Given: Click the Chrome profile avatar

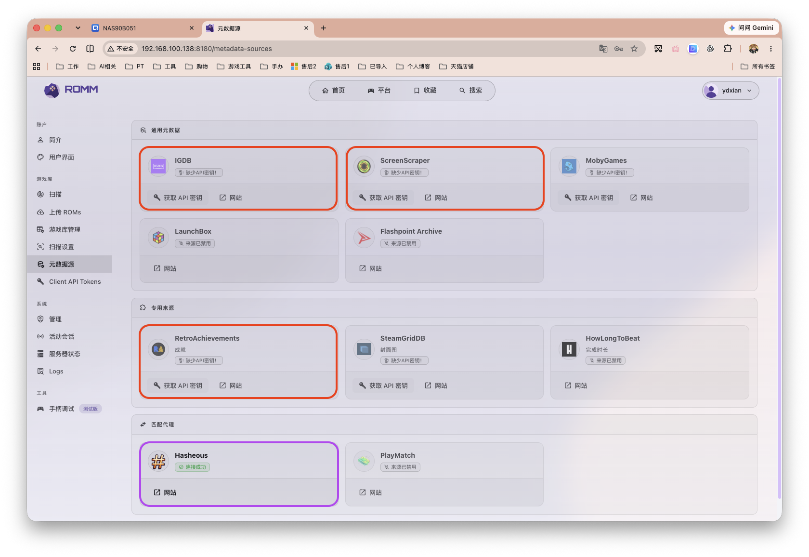Looking at the screenshot, I should [x=754, y=49].
